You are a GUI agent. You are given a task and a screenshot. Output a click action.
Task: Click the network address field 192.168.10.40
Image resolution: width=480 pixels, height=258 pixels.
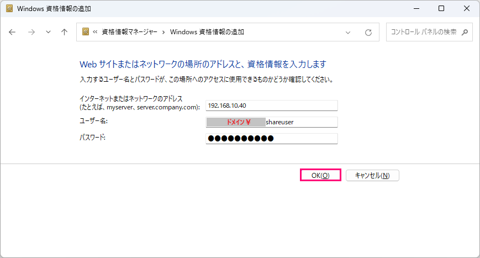pyautogui.click(x=272, y=106)
